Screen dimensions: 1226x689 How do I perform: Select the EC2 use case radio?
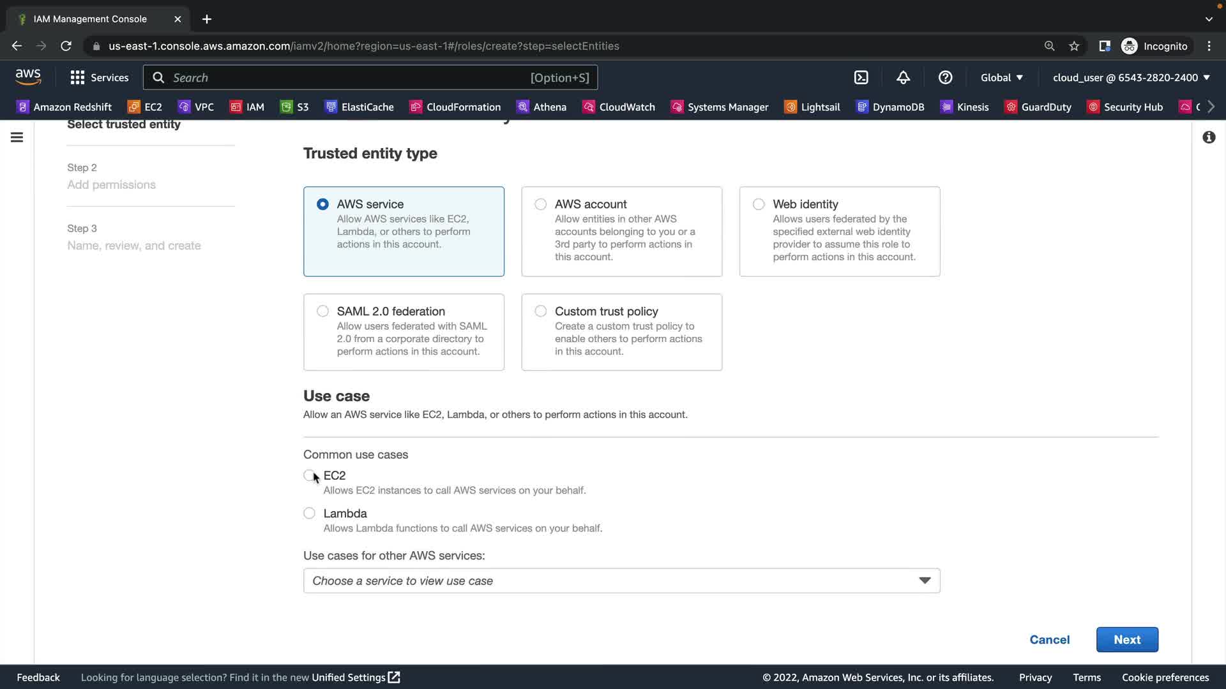[309, 475]
